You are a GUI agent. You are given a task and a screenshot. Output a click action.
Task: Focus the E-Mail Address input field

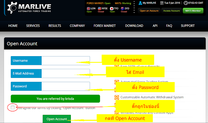click(66, 73)
